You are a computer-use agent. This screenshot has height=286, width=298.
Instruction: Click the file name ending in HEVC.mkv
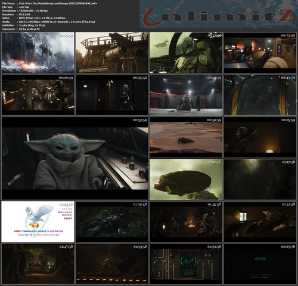(x=58, y=4)
